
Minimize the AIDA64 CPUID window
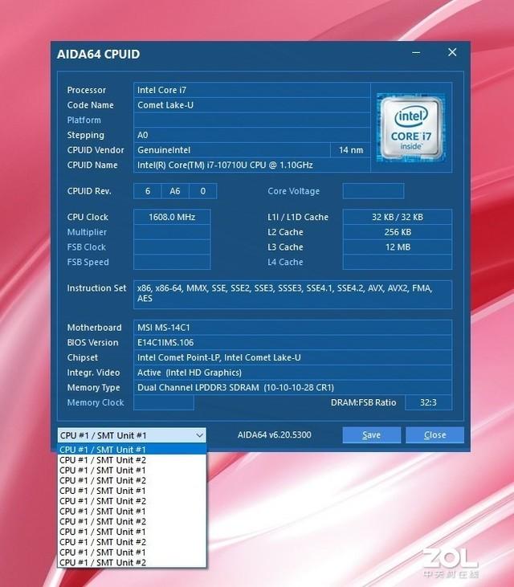point(416,53)
